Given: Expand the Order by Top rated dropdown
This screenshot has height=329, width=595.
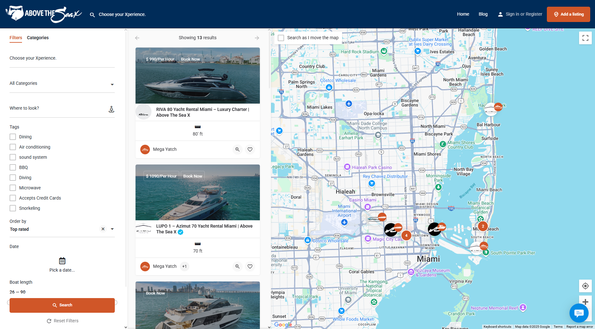Looking at the screenshot, I should (112, 229).
